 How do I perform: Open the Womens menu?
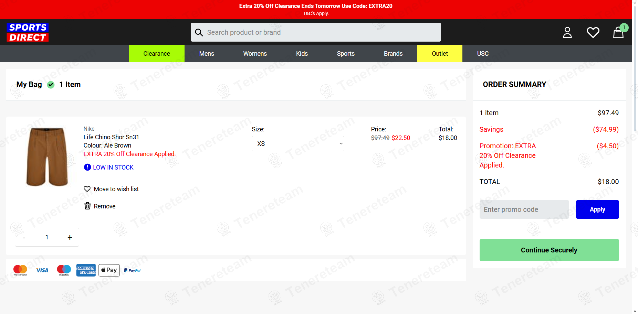click(255, 54)
